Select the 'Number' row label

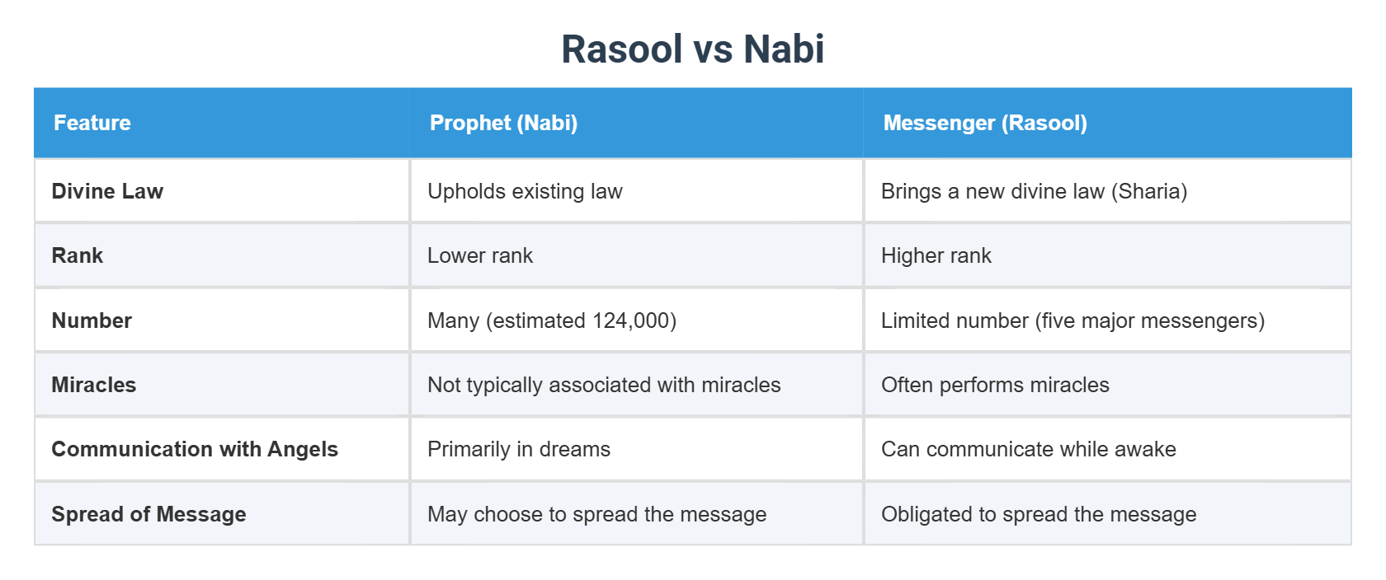pos(222,320)
